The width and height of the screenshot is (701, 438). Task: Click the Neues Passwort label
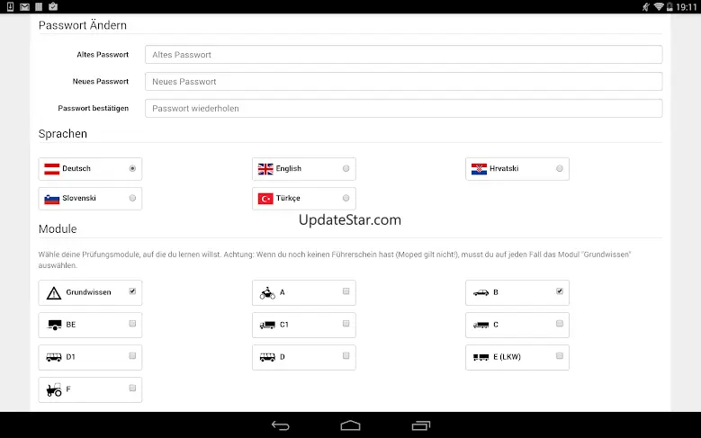coord(101,81)
